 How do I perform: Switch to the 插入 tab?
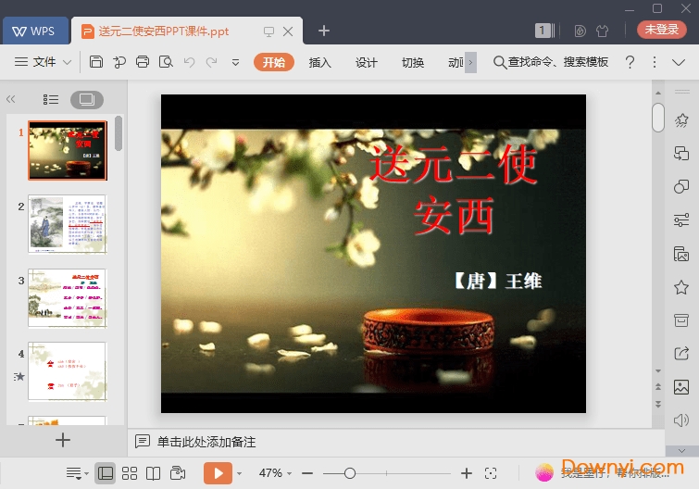coord(320,62)
